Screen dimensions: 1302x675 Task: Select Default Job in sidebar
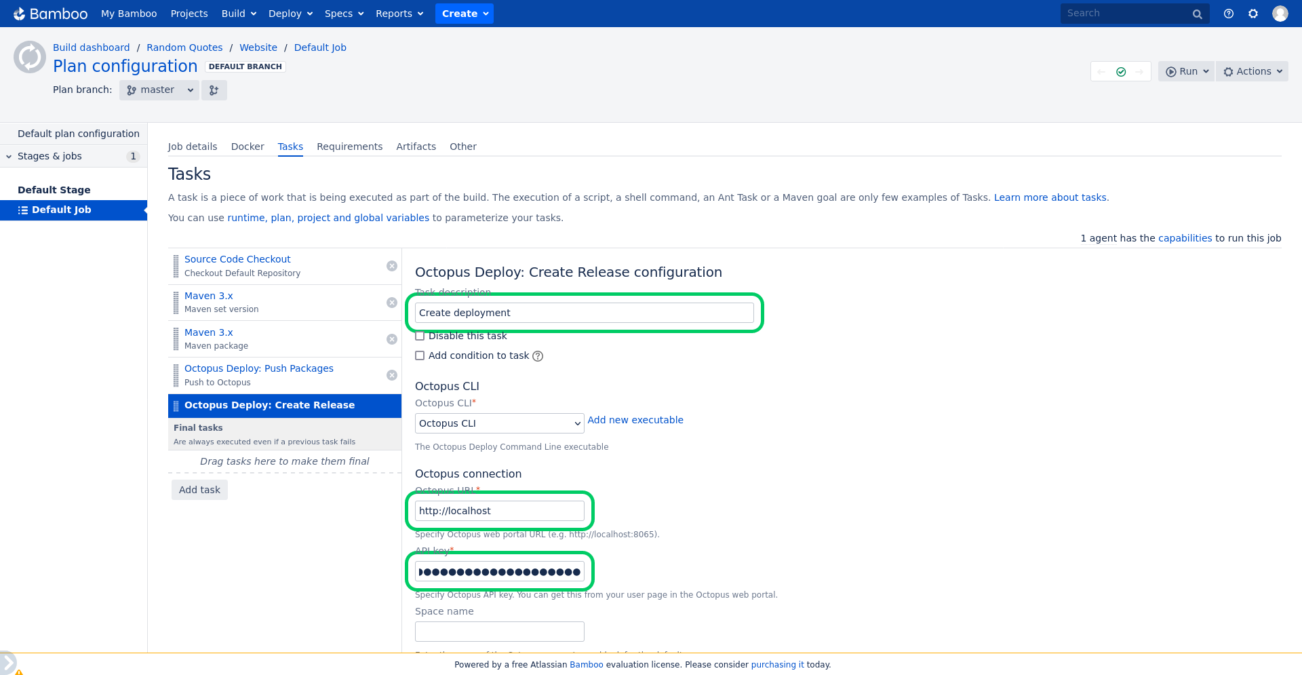pyautogui.click(x=73, y=210)
